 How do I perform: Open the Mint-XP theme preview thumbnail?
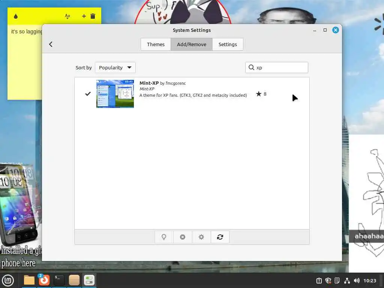tap(115, 94)
